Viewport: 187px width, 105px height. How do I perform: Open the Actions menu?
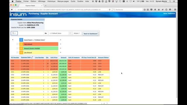tap(77, 33)
